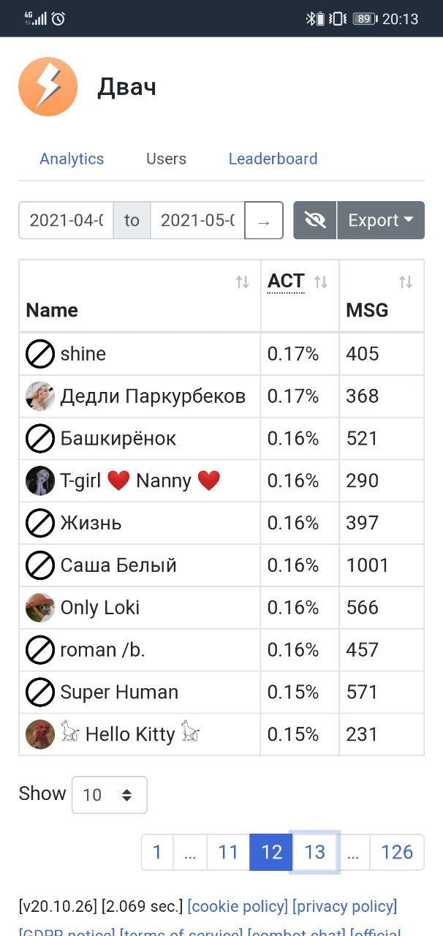
Task: Sort table by ACT column arrows
Action: click(x=320, y=282)
